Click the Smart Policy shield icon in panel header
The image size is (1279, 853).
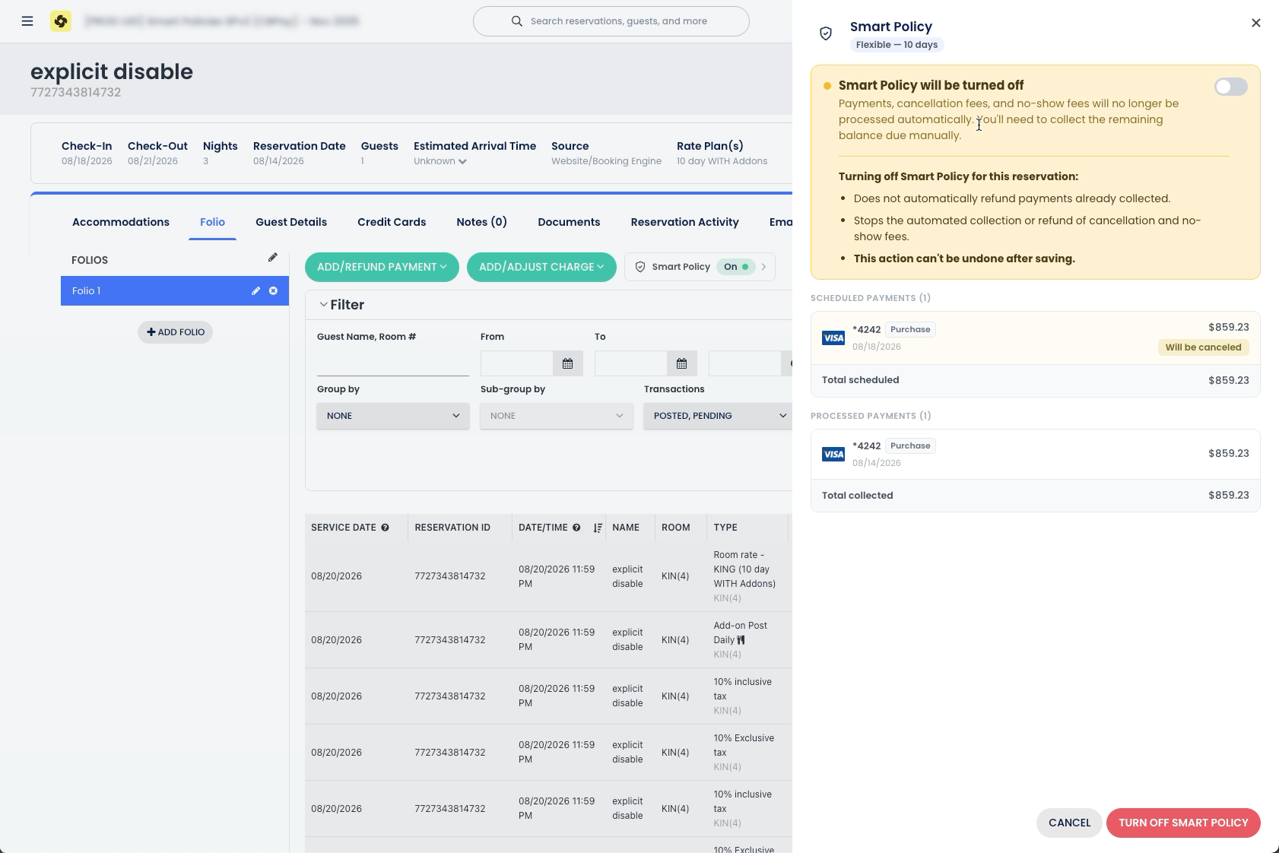826,33
